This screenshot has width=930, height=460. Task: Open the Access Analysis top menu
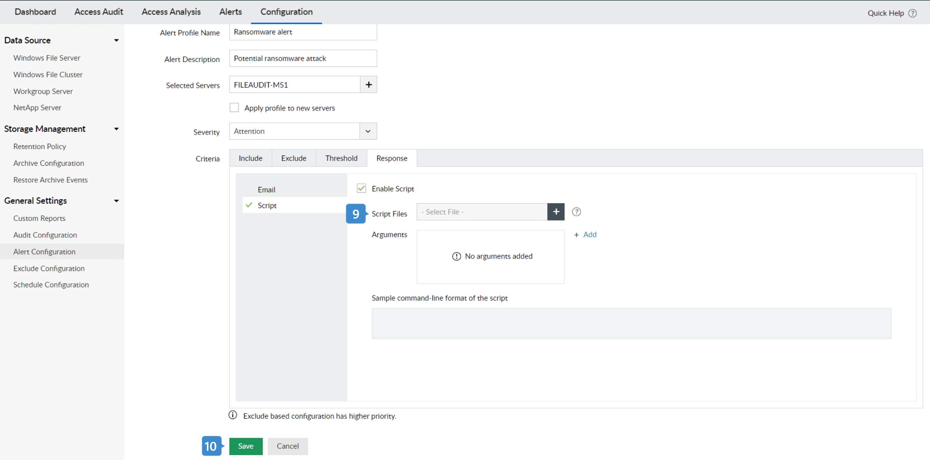171,12
